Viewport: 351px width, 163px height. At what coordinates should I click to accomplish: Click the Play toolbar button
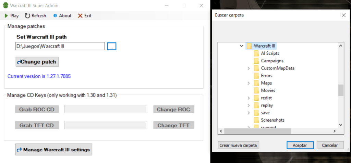(11, 16)
